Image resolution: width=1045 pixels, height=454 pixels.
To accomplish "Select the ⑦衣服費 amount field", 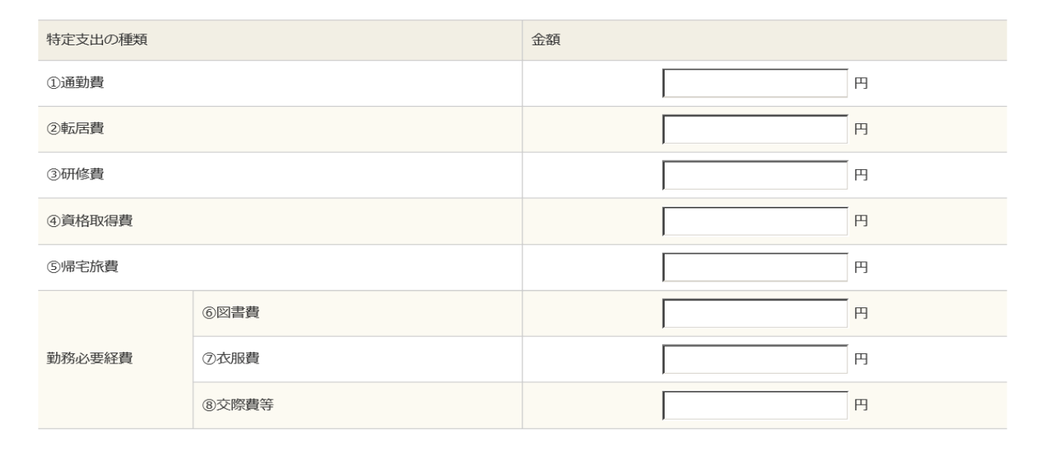I will (754, 360).
